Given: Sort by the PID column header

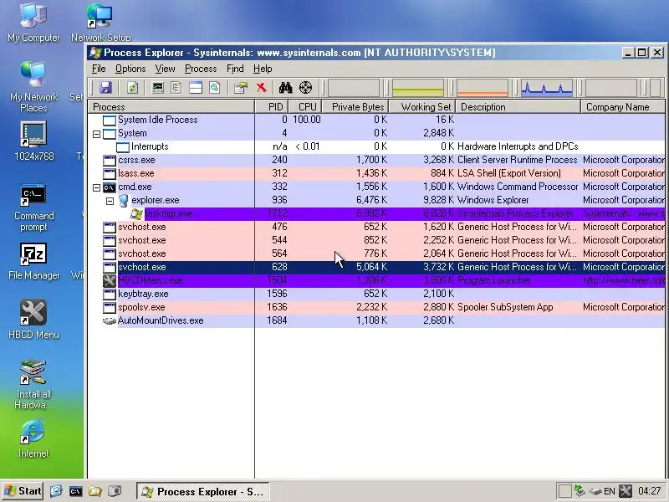Looking at the screenshot, I should pos(272,107).
